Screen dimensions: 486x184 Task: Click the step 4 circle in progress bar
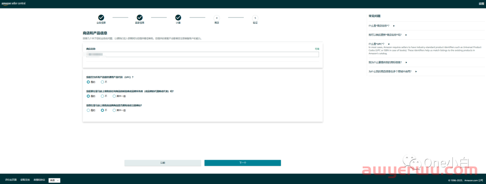click(217, 18)
